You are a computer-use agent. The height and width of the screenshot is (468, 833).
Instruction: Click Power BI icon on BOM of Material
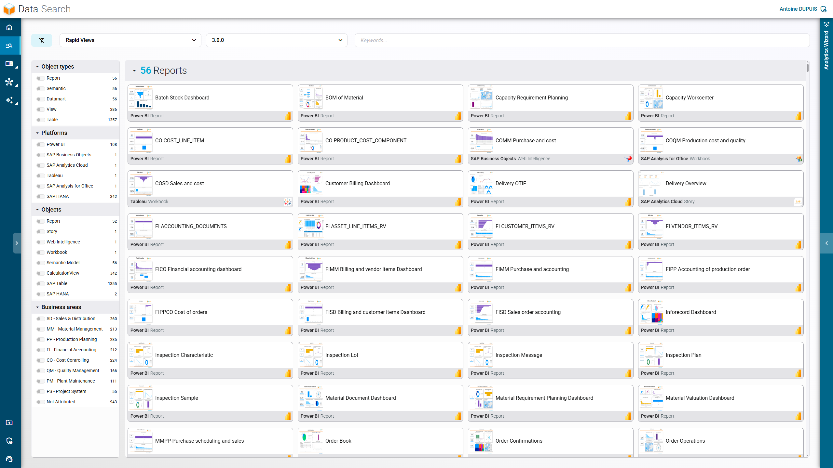click(x=458, y=116)
